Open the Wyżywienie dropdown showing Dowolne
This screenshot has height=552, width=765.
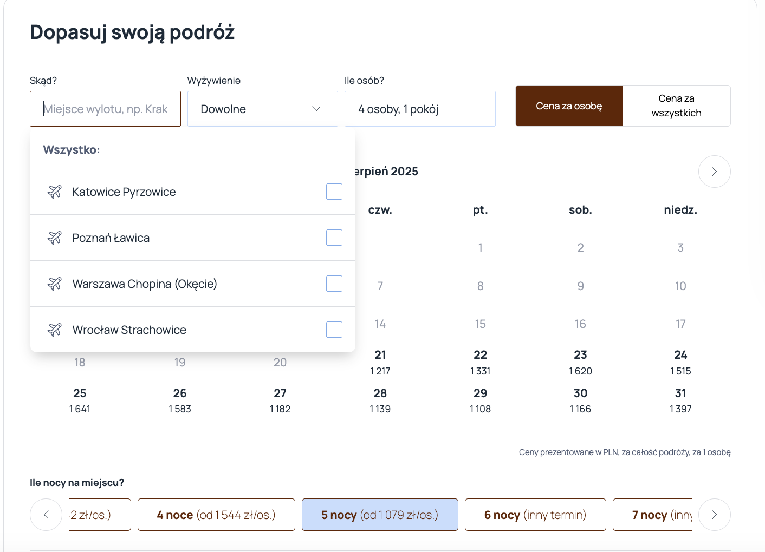pyautogui.click(x=263, y=109)
